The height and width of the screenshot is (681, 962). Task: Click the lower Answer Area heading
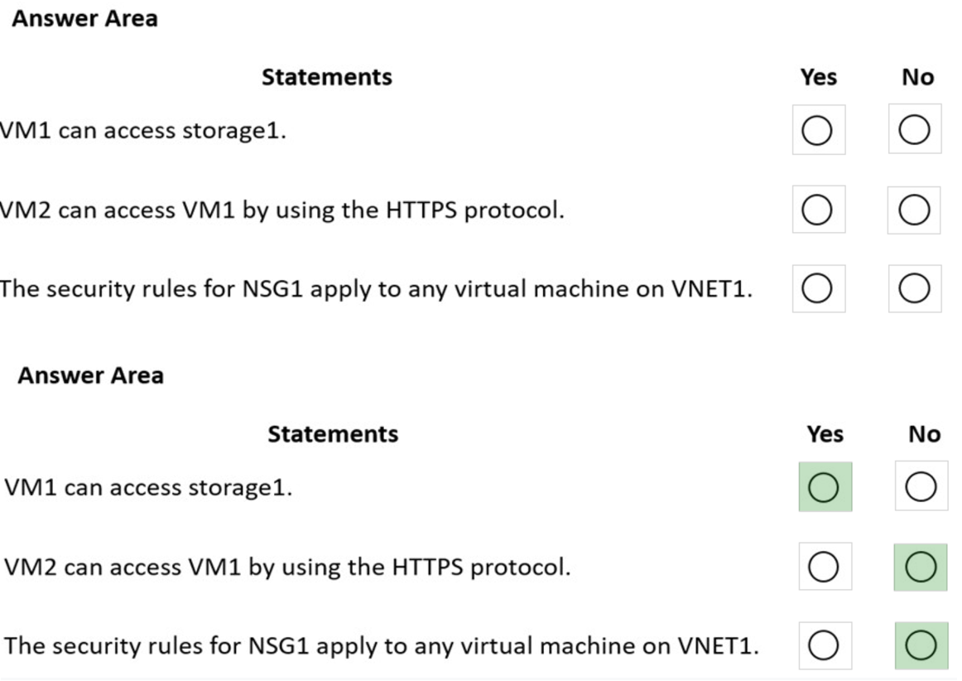click(90, 375)
